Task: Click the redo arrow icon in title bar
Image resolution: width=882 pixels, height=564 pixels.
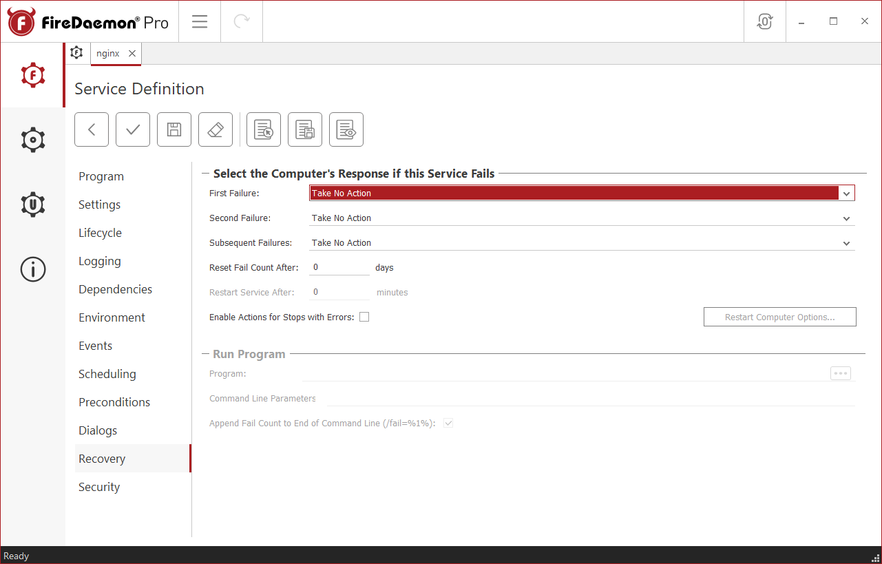Action: pyautogui.click(x=242, y=21)
